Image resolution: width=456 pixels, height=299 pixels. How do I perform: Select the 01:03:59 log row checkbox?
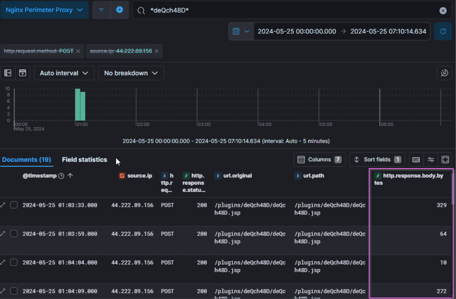[14, 234]
